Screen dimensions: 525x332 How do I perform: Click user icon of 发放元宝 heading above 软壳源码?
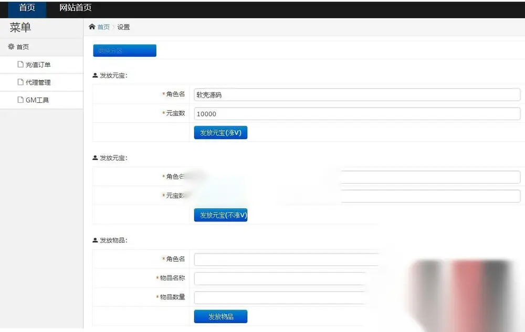click(x=95, y=75)
